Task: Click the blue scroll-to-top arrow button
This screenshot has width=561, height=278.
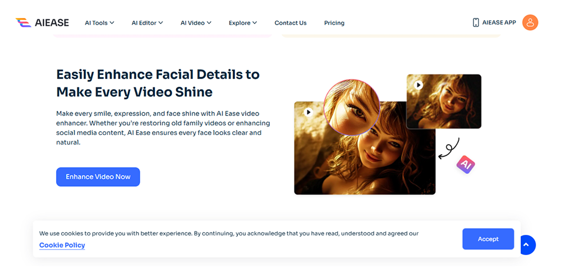Action: point(526,245)
